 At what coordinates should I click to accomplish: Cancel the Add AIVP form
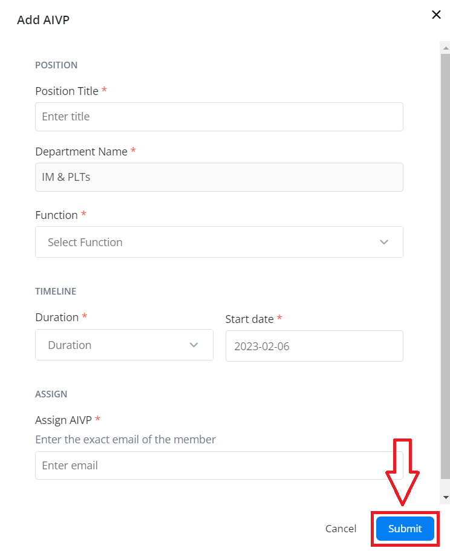pos(341,529)
